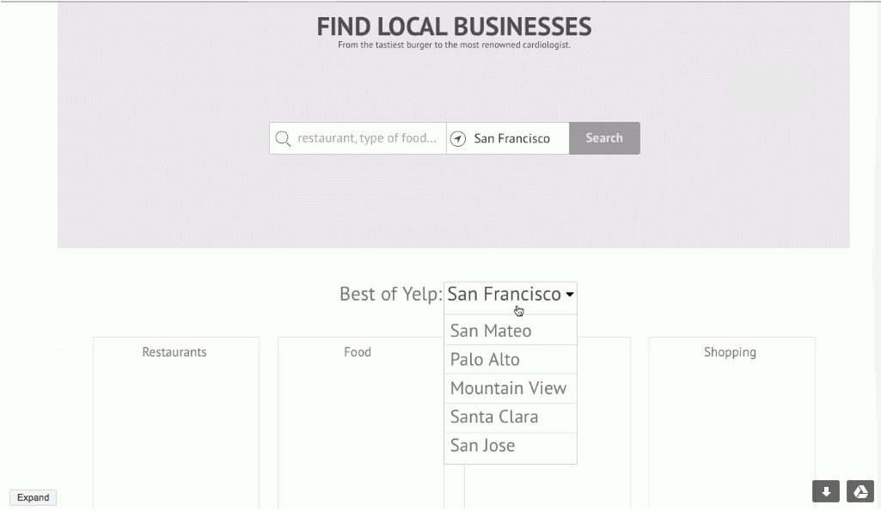Focus the restaurant, type of food search field
Viewport: 881px width, 511px height.
tap(367, 138)
